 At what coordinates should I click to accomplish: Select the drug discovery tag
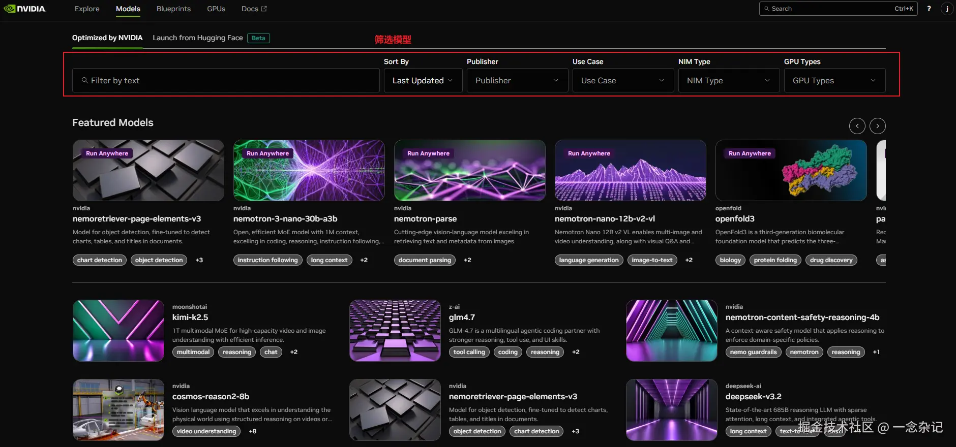pyautogui.click(x=831, y=260)
